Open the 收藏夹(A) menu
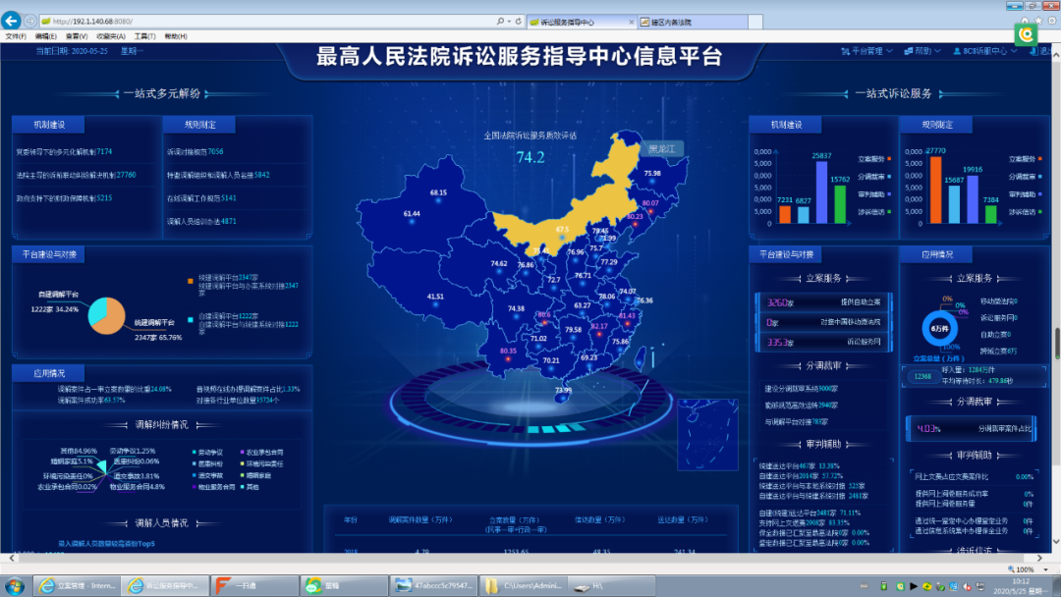This screenshot has height=597, width=1061. 111,36
